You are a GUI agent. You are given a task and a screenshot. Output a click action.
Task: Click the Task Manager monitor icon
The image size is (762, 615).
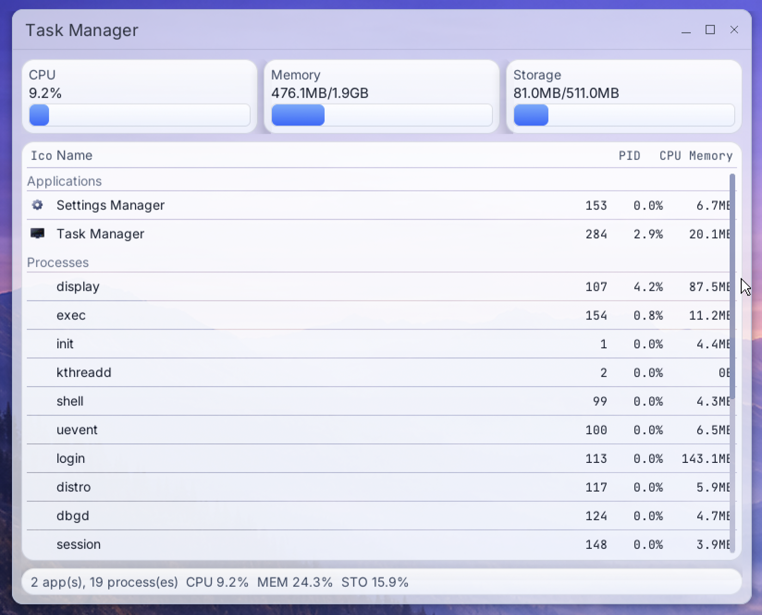click(x=37, y=234)
